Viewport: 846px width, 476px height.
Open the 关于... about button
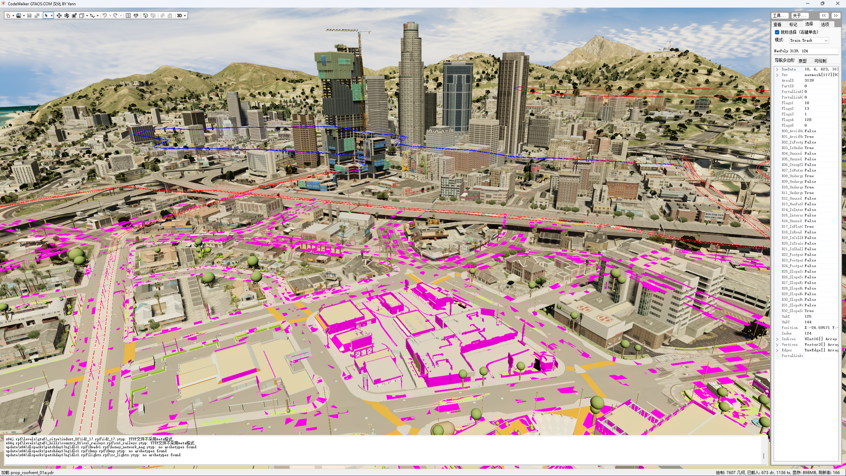click(799, 15)
